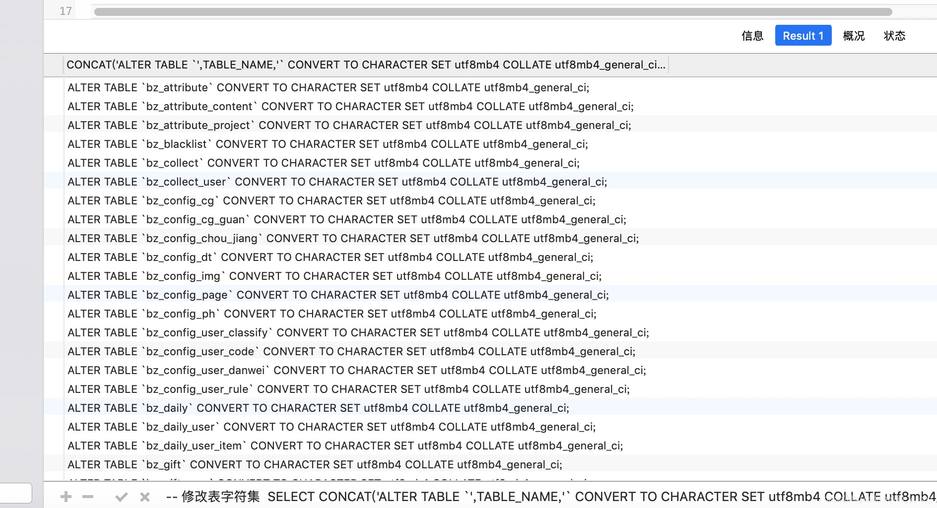This screenshot has width=937, height=508.
Task: Select the row for `bz_daily` table
Action: click(x=490, y=408)
